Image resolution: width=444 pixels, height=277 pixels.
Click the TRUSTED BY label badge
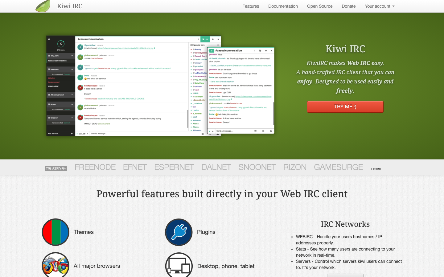click(x=56, y=169)
